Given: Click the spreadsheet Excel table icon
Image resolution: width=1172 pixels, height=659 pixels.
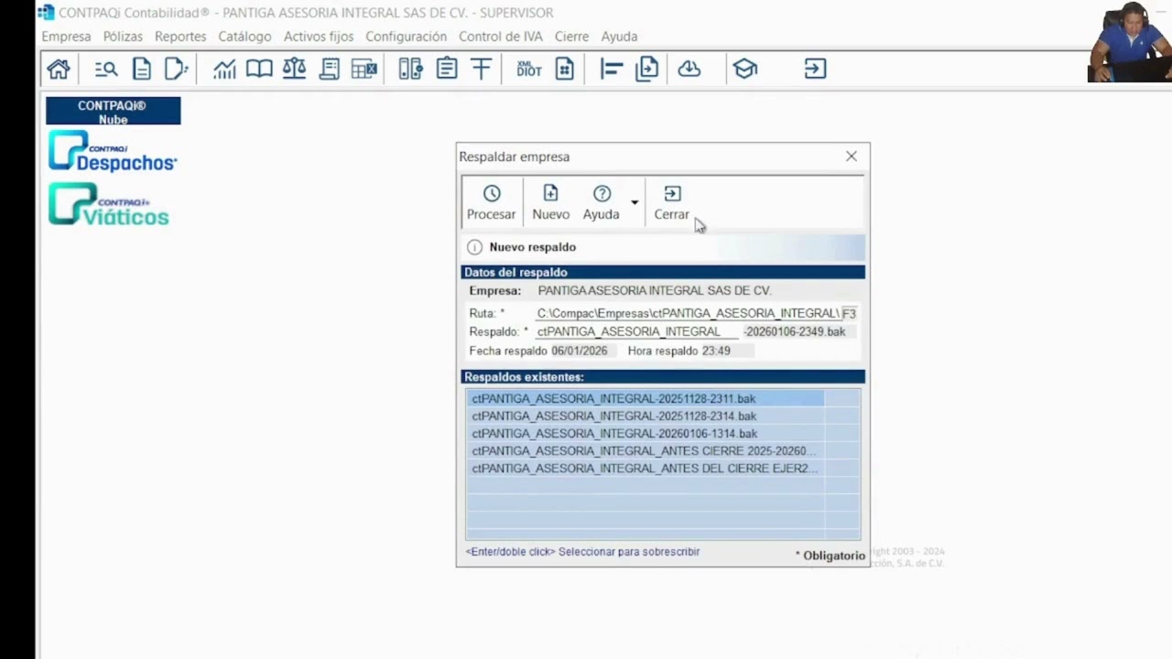Looking at the screenshot, I should tap(364, 70).
